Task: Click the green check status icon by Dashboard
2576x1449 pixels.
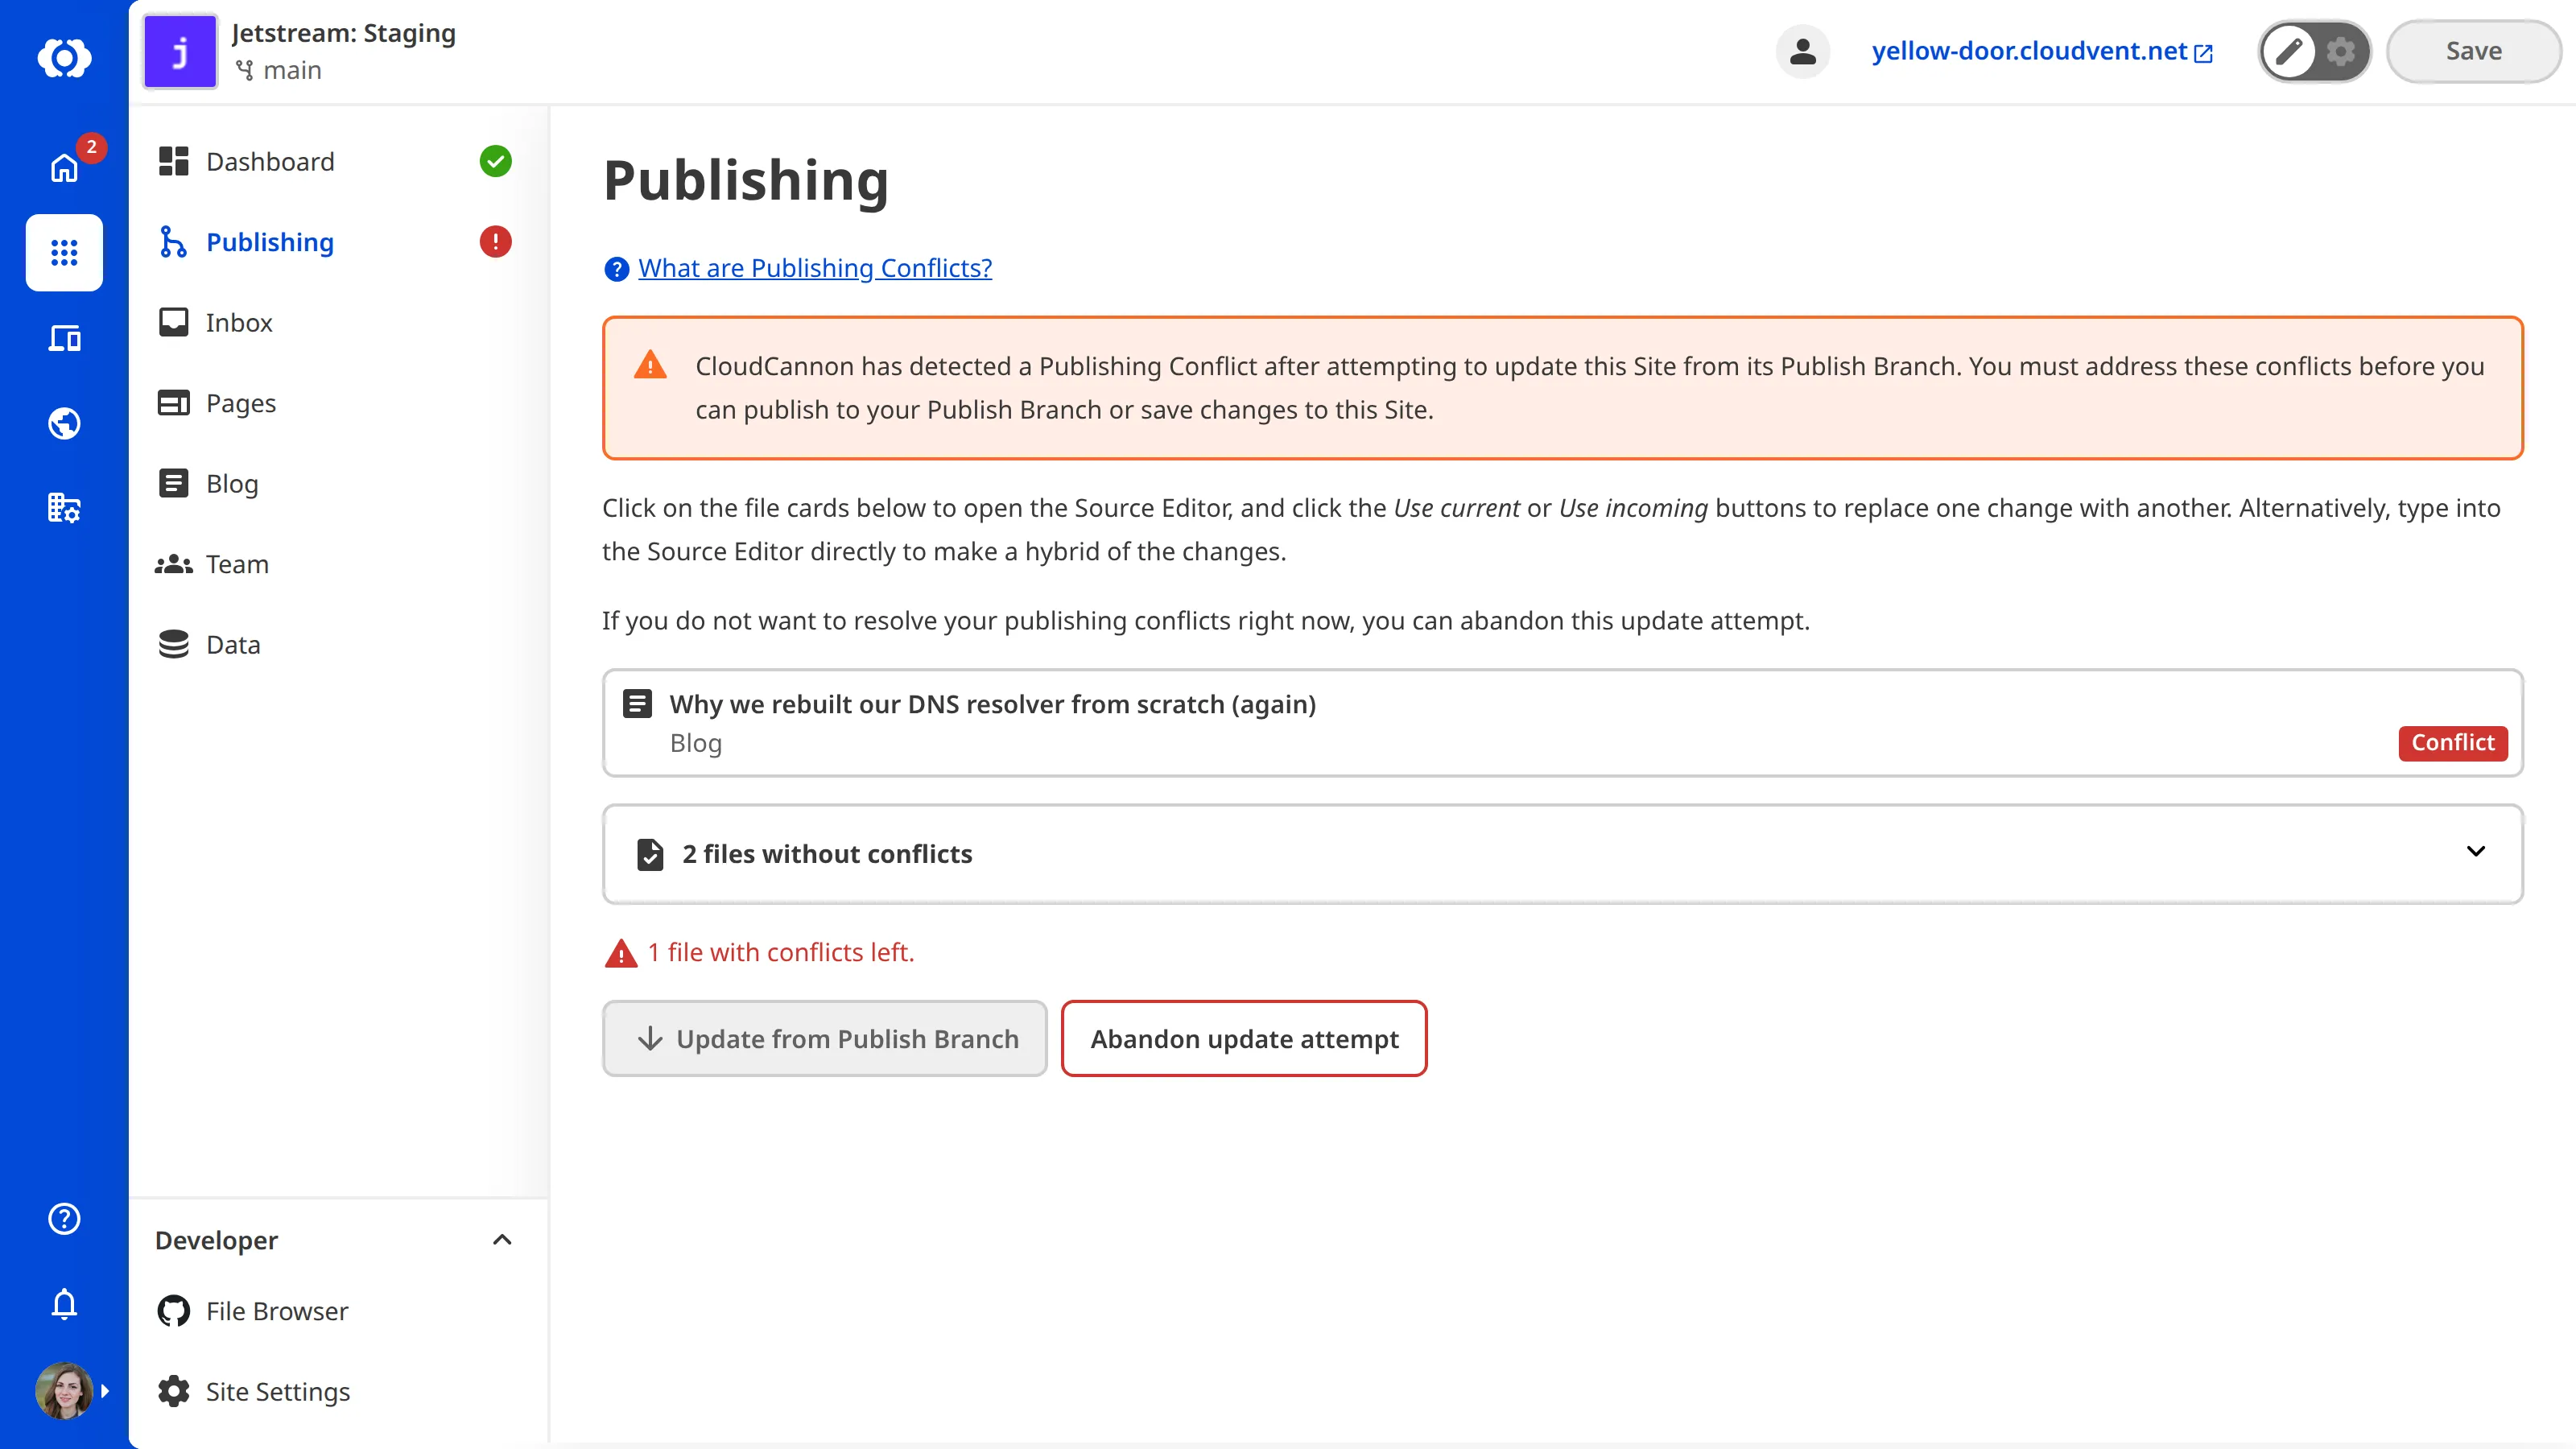Action: click(495, 161)
